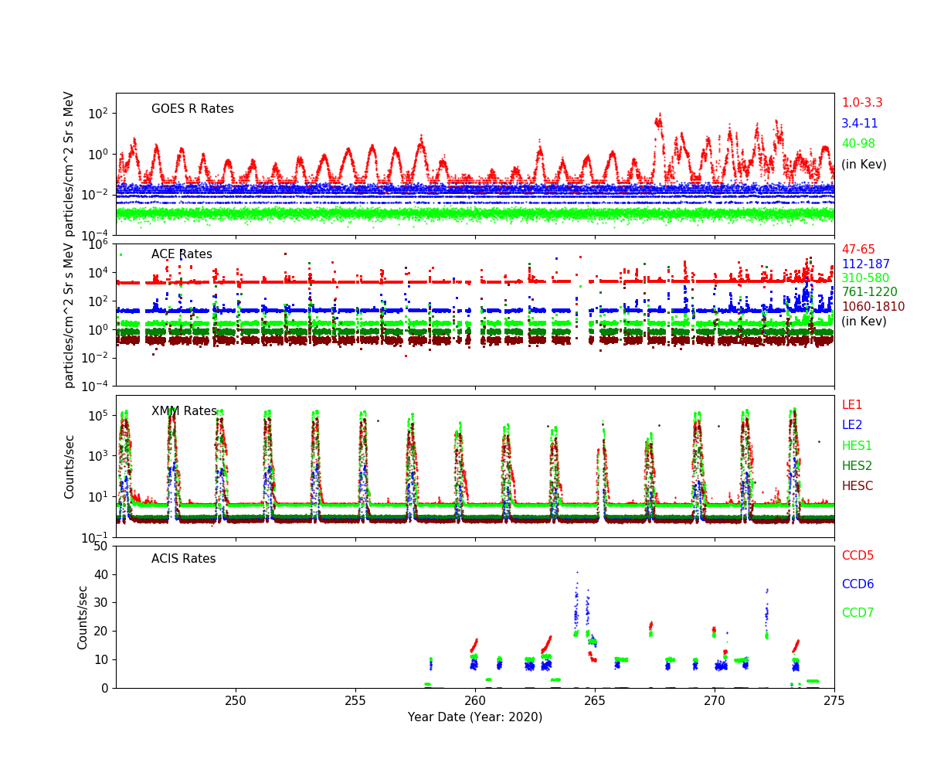Viewport: 927px width, 773px height.
Task: Click the 112-187 ACE legend label
Action: 865,264
